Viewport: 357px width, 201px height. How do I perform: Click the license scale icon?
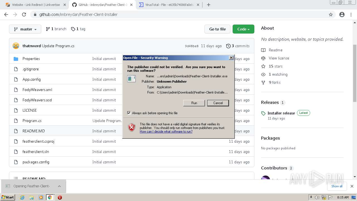[263, 58]
